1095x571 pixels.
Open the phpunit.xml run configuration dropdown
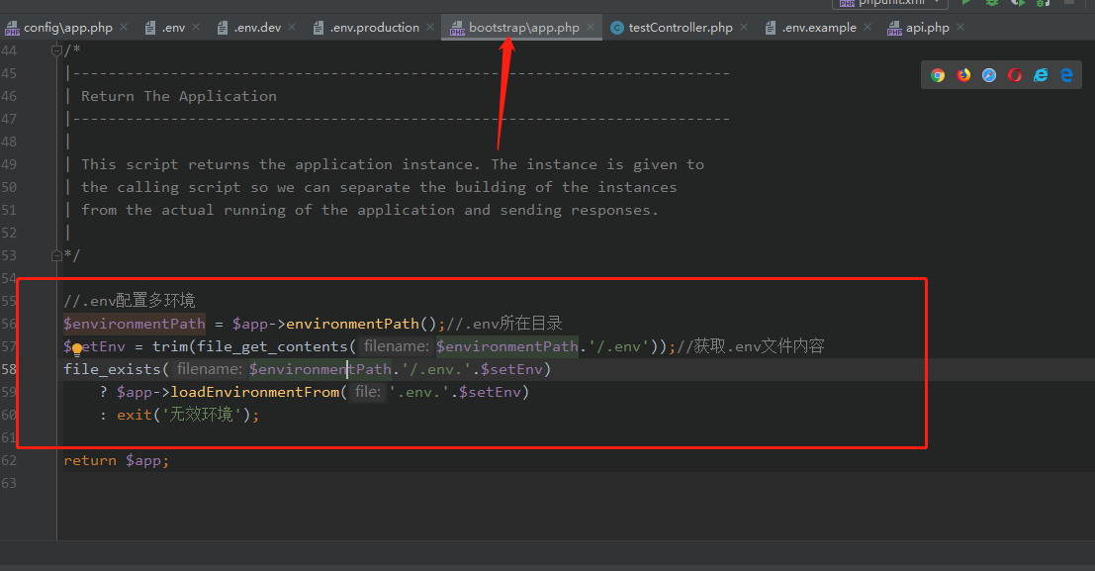pyautogui.click(x=937, y=3)
